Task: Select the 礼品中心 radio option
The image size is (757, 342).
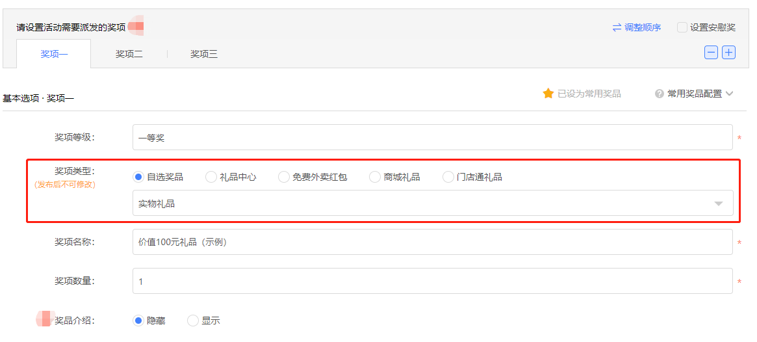Action: [x=211, y=178]
